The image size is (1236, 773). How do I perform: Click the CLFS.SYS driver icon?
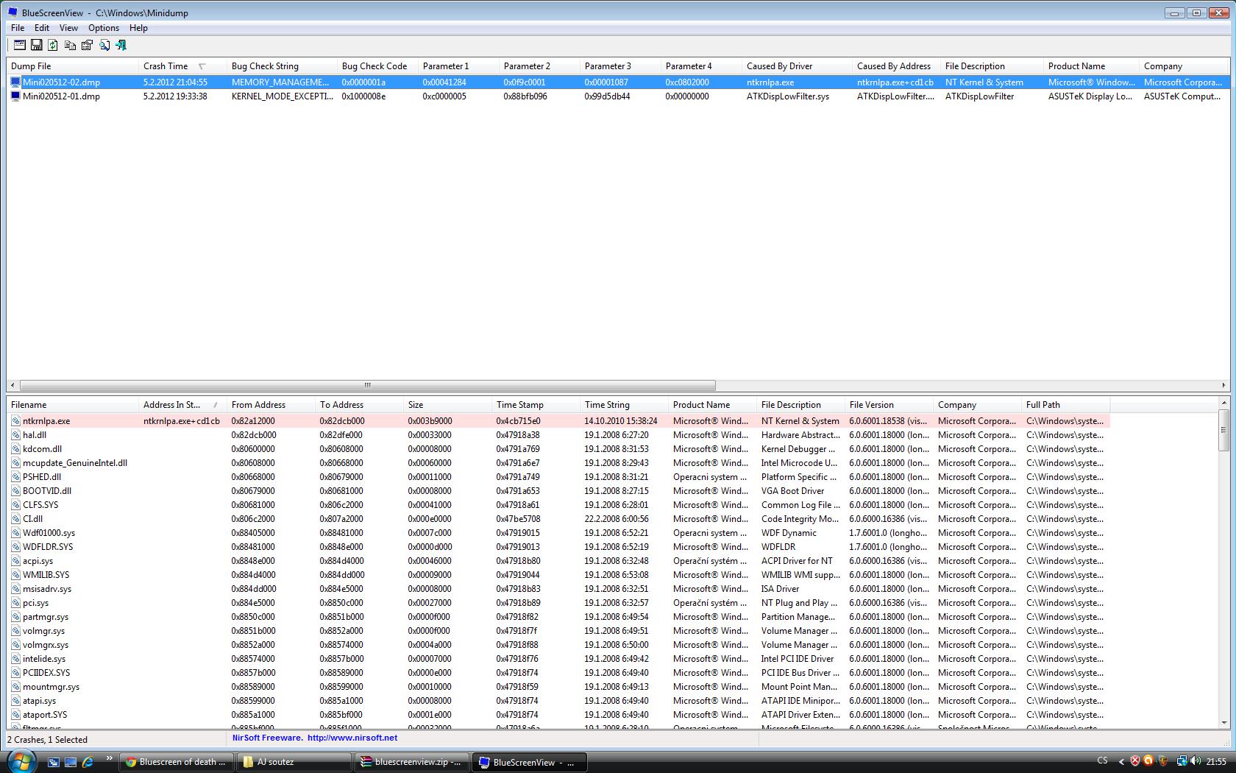click(x=15, y=505)
